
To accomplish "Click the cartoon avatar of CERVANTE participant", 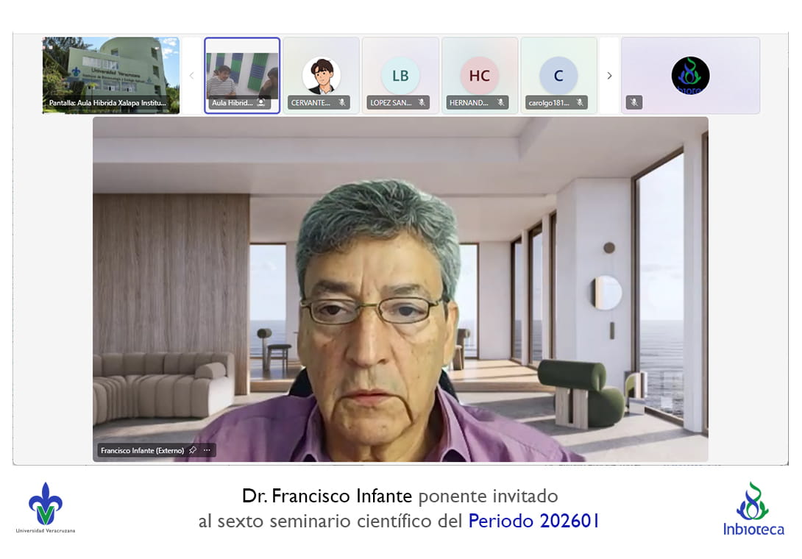I will [321, 76].
